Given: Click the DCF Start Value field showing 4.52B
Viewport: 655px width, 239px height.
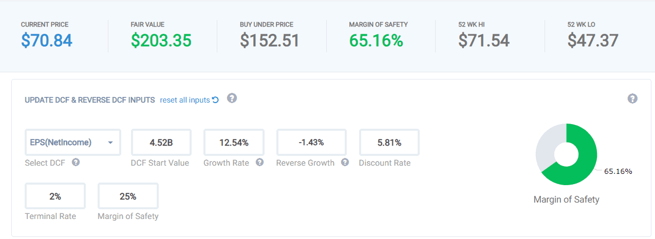Looking at the screenshot, I should point(161,143).
